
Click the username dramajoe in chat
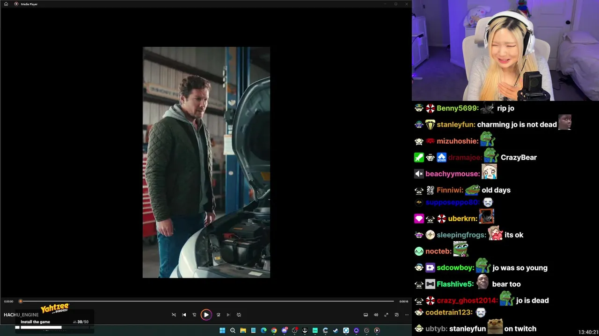[465, 157]
